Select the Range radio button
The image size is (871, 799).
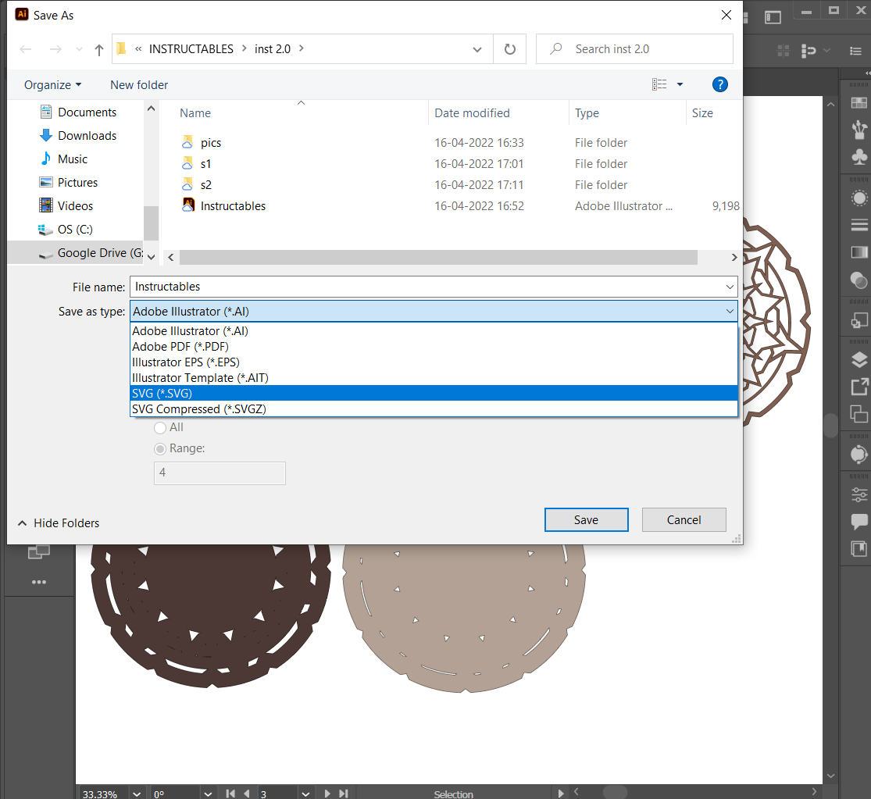[x=160, y=448]
